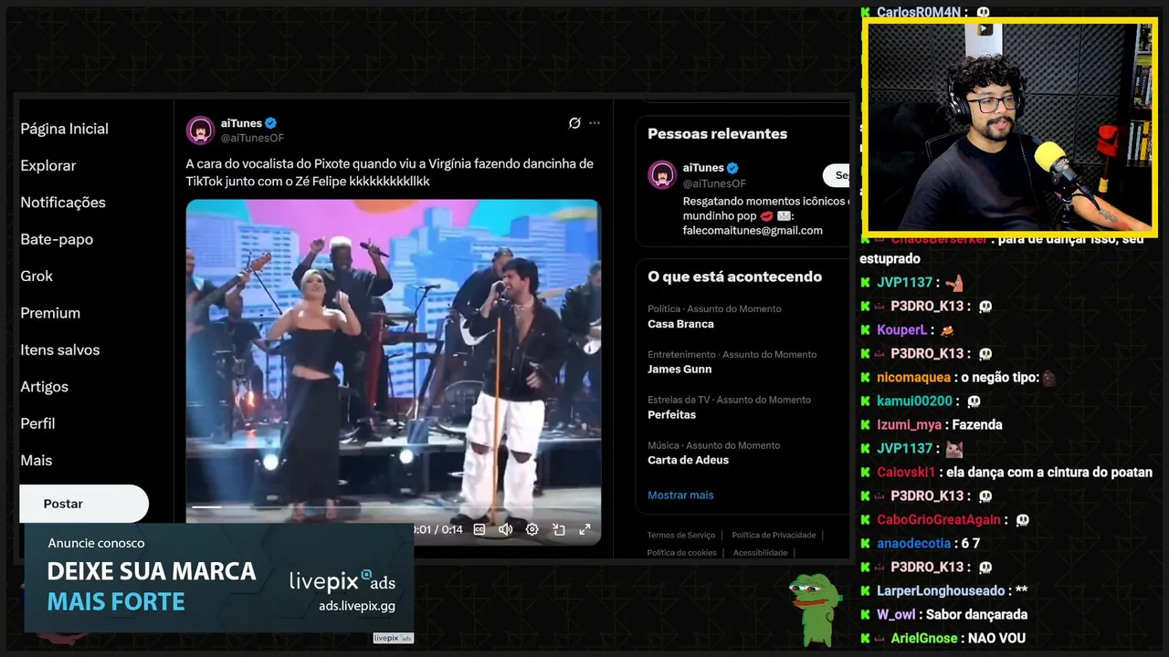Open the Grok icon on the tweet
Screen dimensions: 1169x657
click(x=574, y=123)
